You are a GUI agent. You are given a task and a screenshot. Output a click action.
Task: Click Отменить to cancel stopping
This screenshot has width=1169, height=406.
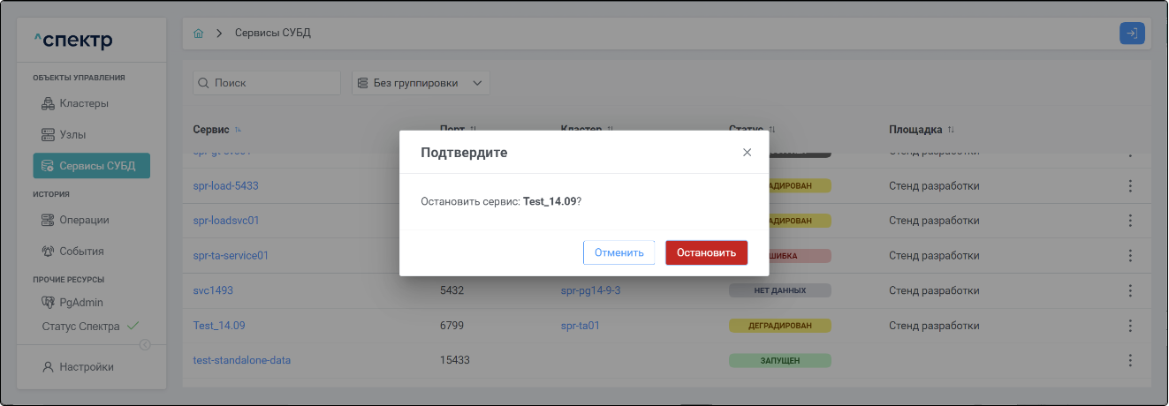pyautogui.click(x=619, y=252)
